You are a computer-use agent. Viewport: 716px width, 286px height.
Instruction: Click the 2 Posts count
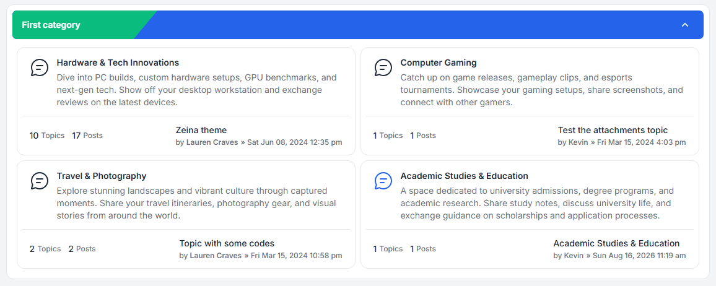click(82, 249)
